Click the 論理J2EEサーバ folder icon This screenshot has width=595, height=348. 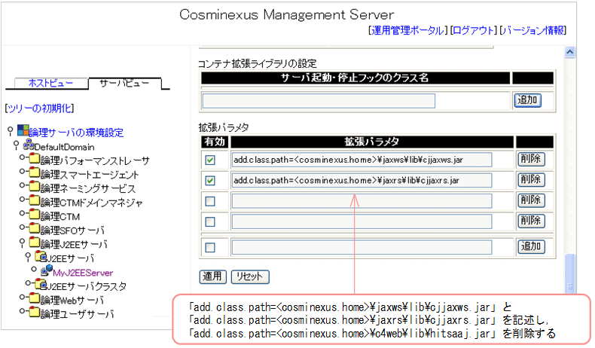tap(35, 242)
